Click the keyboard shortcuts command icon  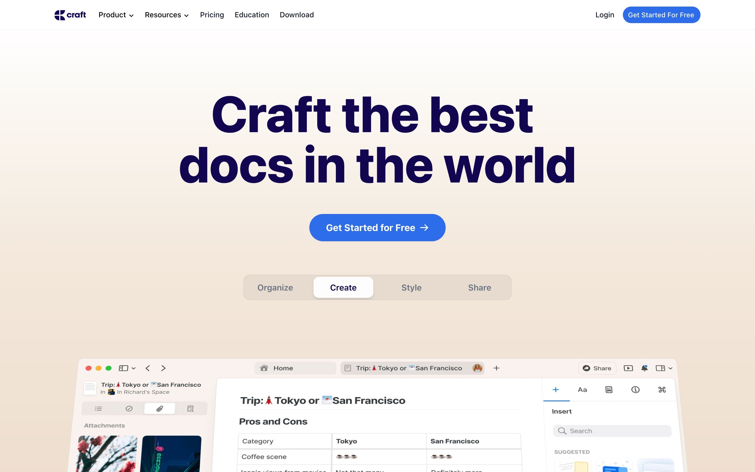tap(662, 390)
